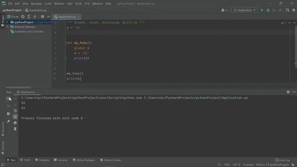The image size is (297, 167).
Task: Expand the pythonProject tree node arrow
Action: point(7,22)
